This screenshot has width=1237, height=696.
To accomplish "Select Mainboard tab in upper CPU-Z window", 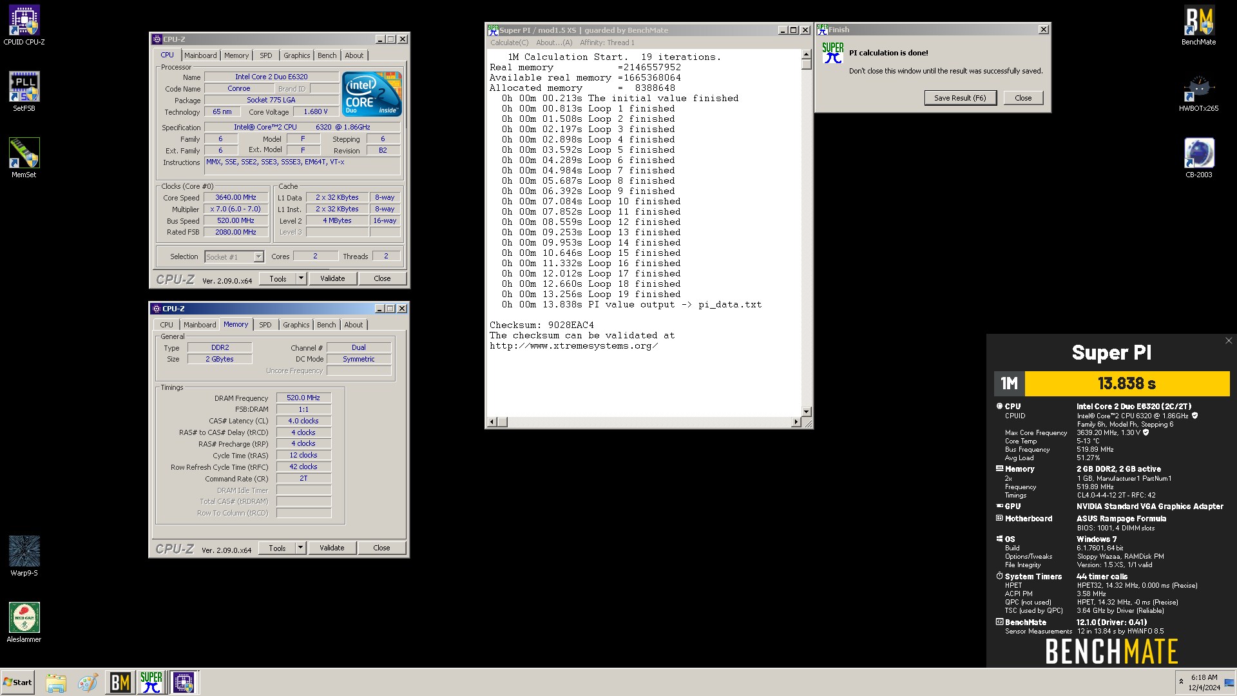I will click(200, 55).
